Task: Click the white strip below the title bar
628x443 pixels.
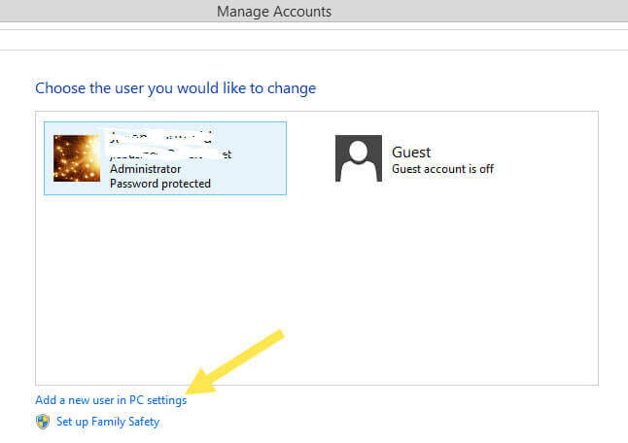Action: [x=311, y=40]
